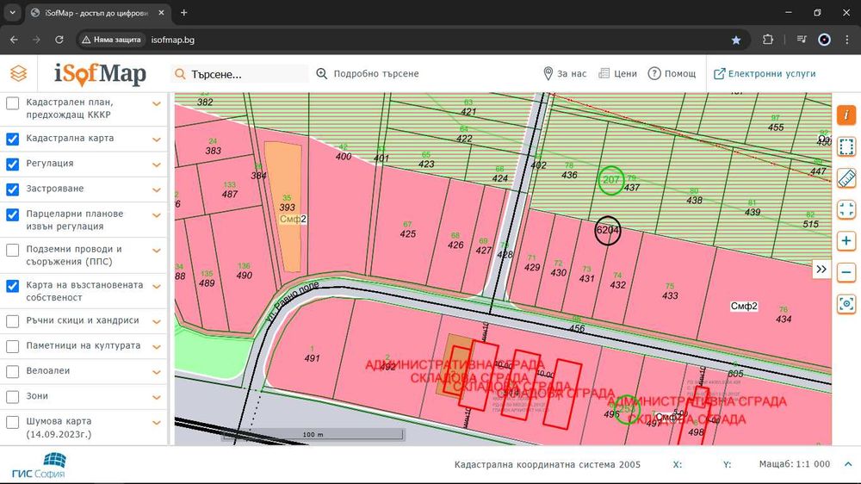This screenshot has width=861, height=484.
Task: Expand 'Подземни проводи' chevron
Action: [157, 251]
